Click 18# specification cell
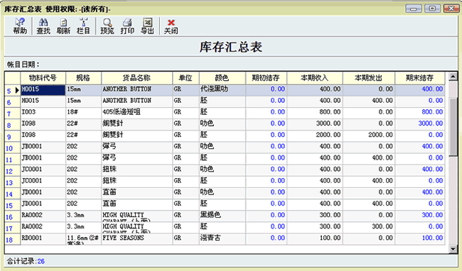The image size is (462, 271). 83,113
